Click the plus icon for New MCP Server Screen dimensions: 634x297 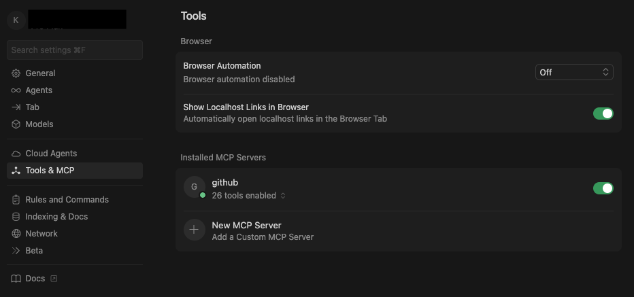point(194,230)
